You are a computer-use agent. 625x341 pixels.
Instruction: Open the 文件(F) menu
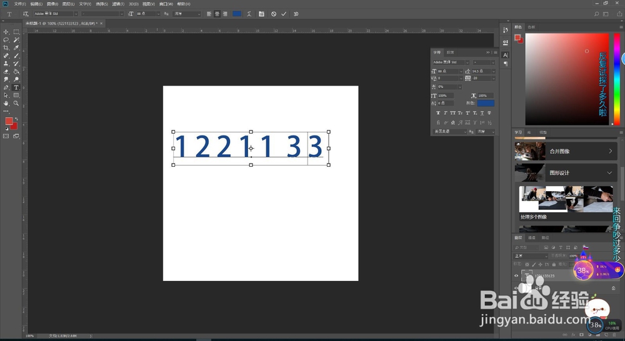[x=20, y=4]
